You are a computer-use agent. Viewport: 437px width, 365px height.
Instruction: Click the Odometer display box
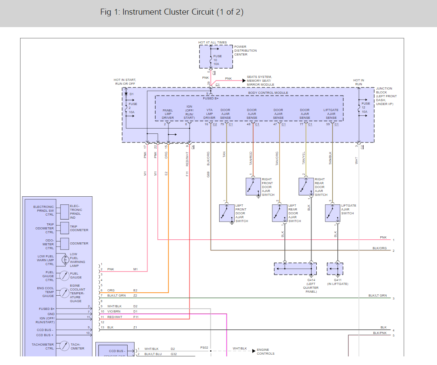[x=64, y=244]
